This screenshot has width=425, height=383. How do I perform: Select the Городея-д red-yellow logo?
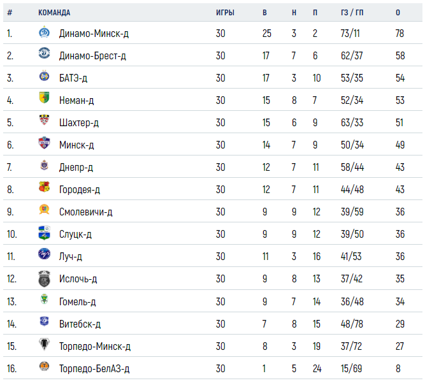[x=44, y=187]
